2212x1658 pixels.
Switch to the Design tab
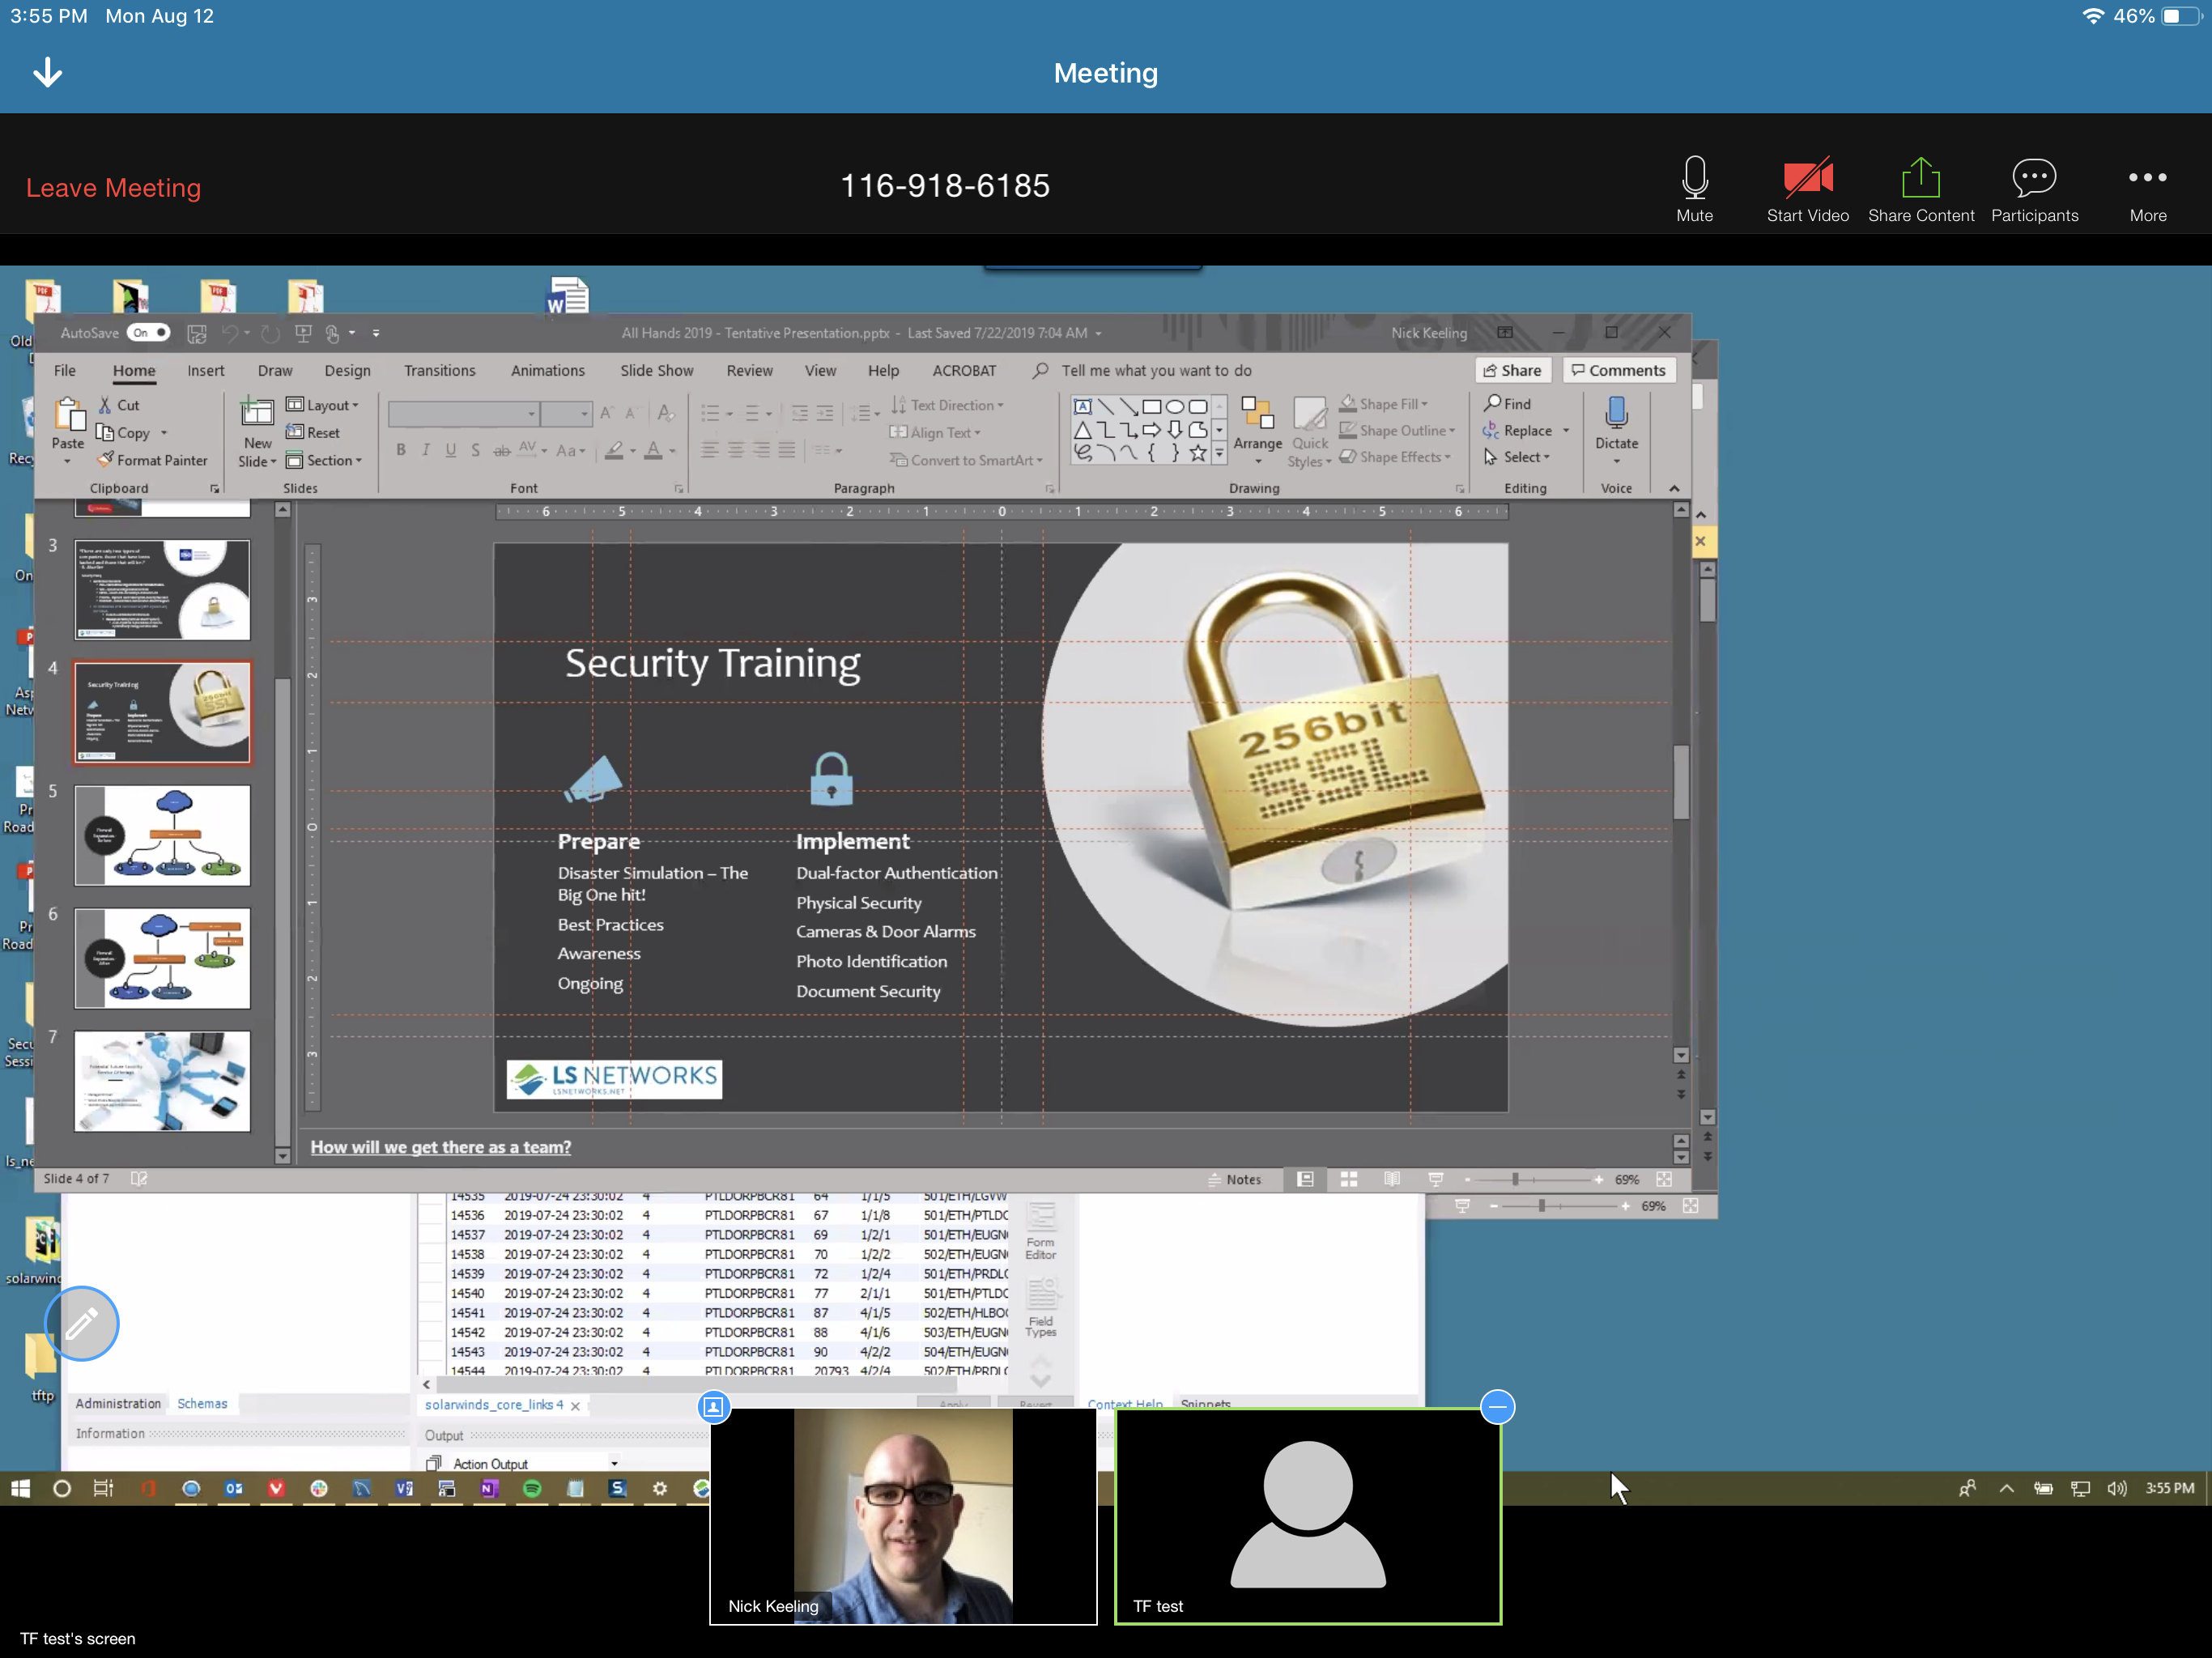[x=347, y=370]
